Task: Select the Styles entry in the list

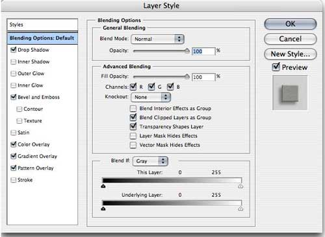Action: coord(42,25)
